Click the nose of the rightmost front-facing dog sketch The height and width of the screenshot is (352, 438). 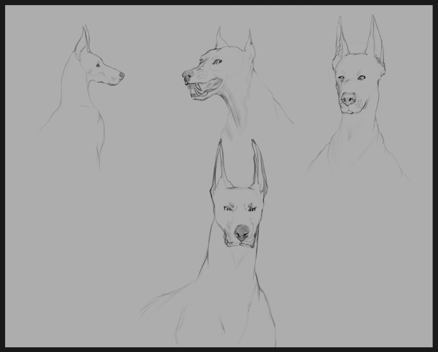point(348,99)
